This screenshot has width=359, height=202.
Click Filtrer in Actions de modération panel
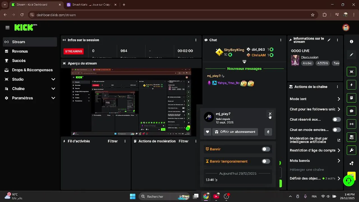pyautogui.click(x=184, y=141)
